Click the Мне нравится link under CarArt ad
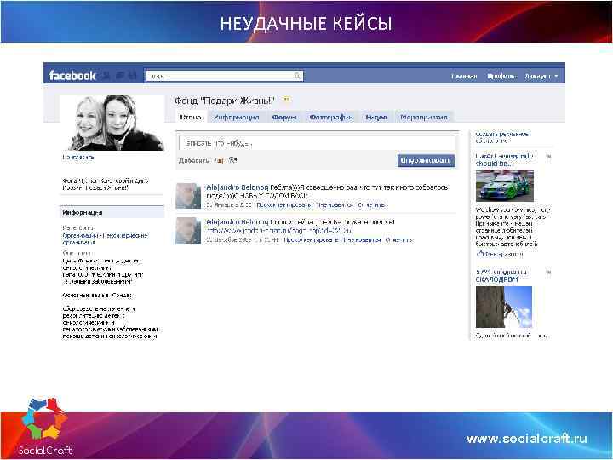613x460 pixels. point(503,254)
